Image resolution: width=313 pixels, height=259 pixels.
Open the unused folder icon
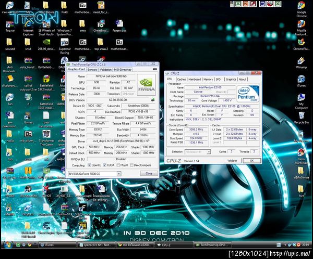tap(10, 44)
